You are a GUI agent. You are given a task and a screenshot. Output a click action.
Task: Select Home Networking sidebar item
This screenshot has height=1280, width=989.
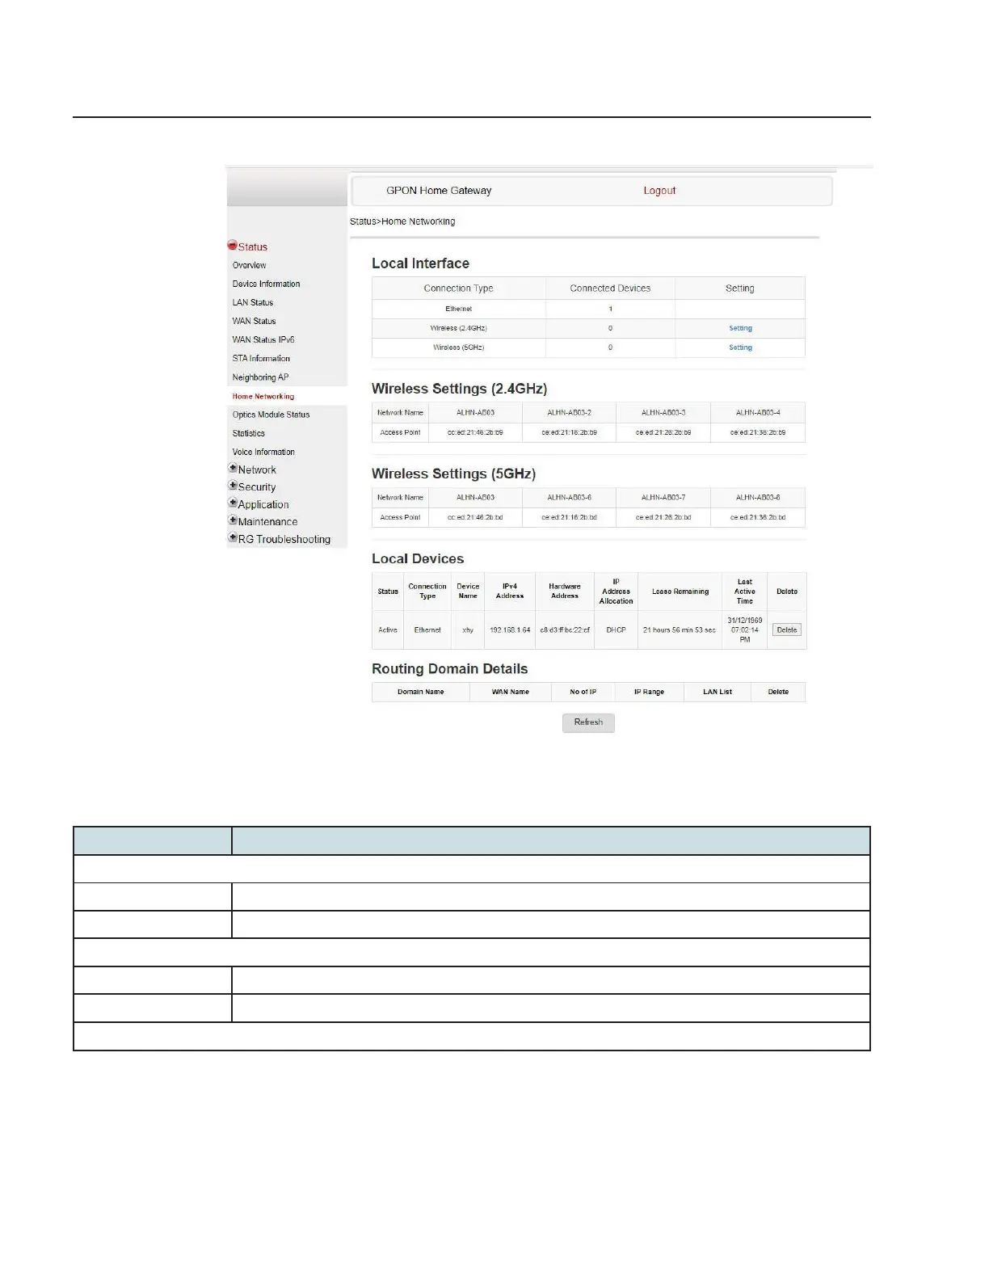263,396
